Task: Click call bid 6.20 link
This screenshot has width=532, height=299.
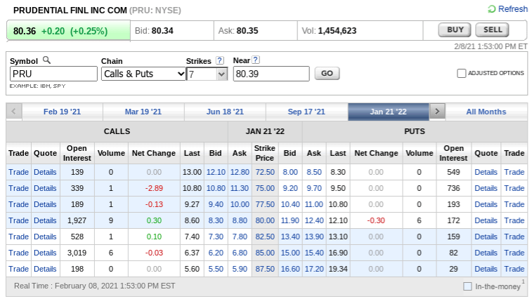Action: pos(216,253)
